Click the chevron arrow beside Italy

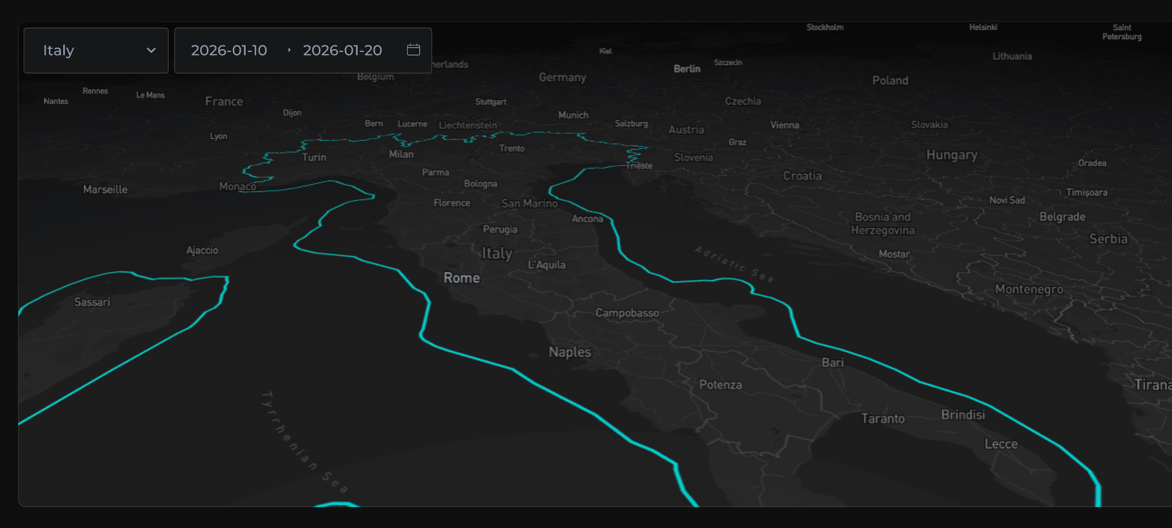(151, 50)
